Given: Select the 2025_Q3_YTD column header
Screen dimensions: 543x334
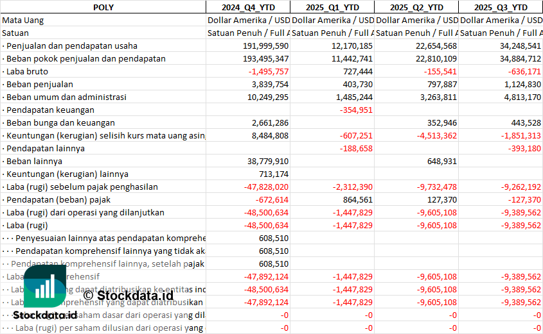Looking at the screenshot, I should coord(501,7).
